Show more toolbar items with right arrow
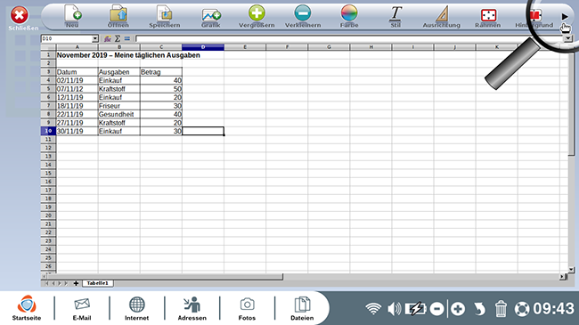Viewport: 579px width, 325px height. 565,17
